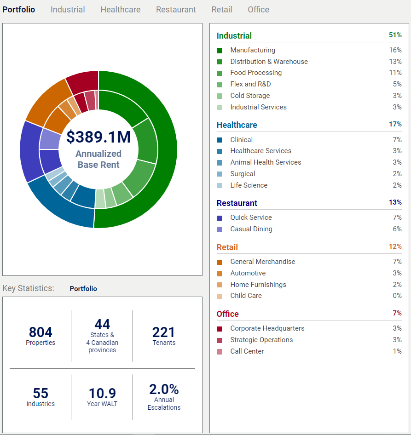Click the General Merchandise orange swatch

[x=220, y=262]
